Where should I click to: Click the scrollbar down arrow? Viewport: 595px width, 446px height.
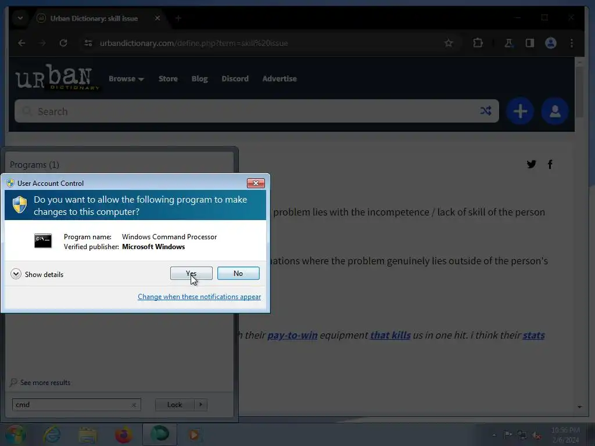click(x=579, y=407)
